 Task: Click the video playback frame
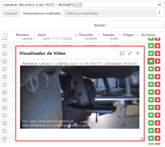tap(80, 97)
